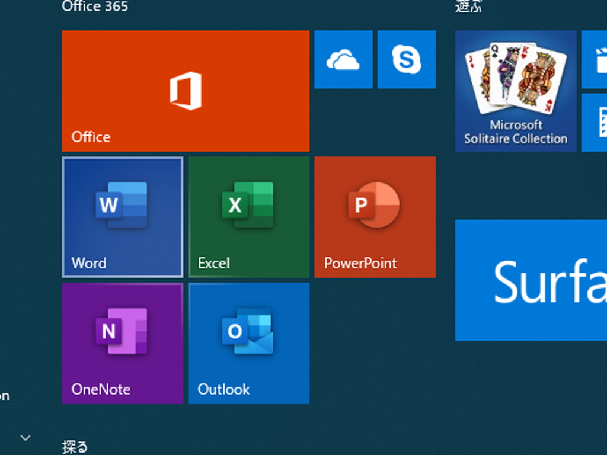Screen dimensions: 607x455
Task: Click the Office 365 heading to rename the group
Action: [x=95, y=7]
